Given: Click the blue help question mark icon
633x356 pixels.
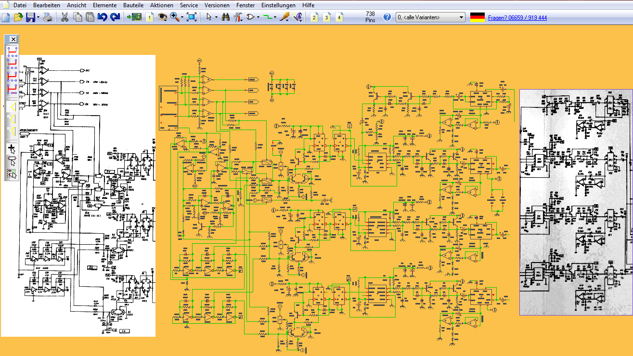Looking at the screenshot, I should [x=387, y=17].
